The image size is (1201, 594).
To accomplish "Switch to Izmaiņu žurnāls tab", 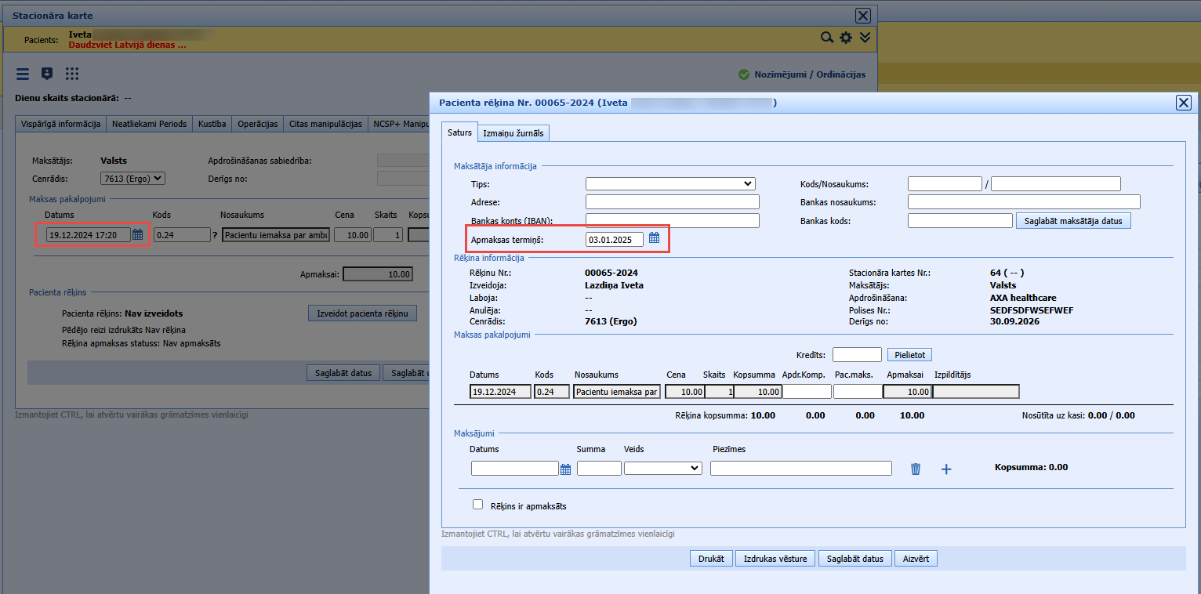I will point(513,133).
